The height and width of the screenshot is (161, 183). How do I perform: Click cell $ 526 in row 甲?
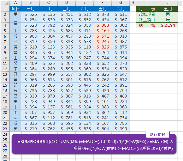pos(31,14)
